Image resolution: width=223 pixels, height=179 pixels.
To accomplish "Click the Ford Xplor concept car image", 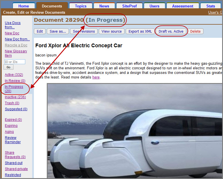I will click(135, 131).
